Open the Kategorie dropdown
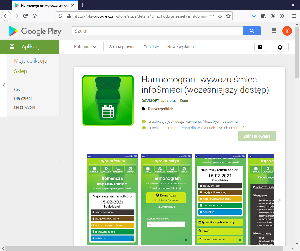Screen dimensions: 300x251 click(x=85, y=47)
